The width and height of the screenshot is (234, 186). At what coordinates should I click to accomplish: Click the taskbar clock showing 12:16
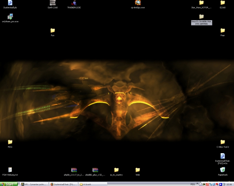tap(229, 184)
